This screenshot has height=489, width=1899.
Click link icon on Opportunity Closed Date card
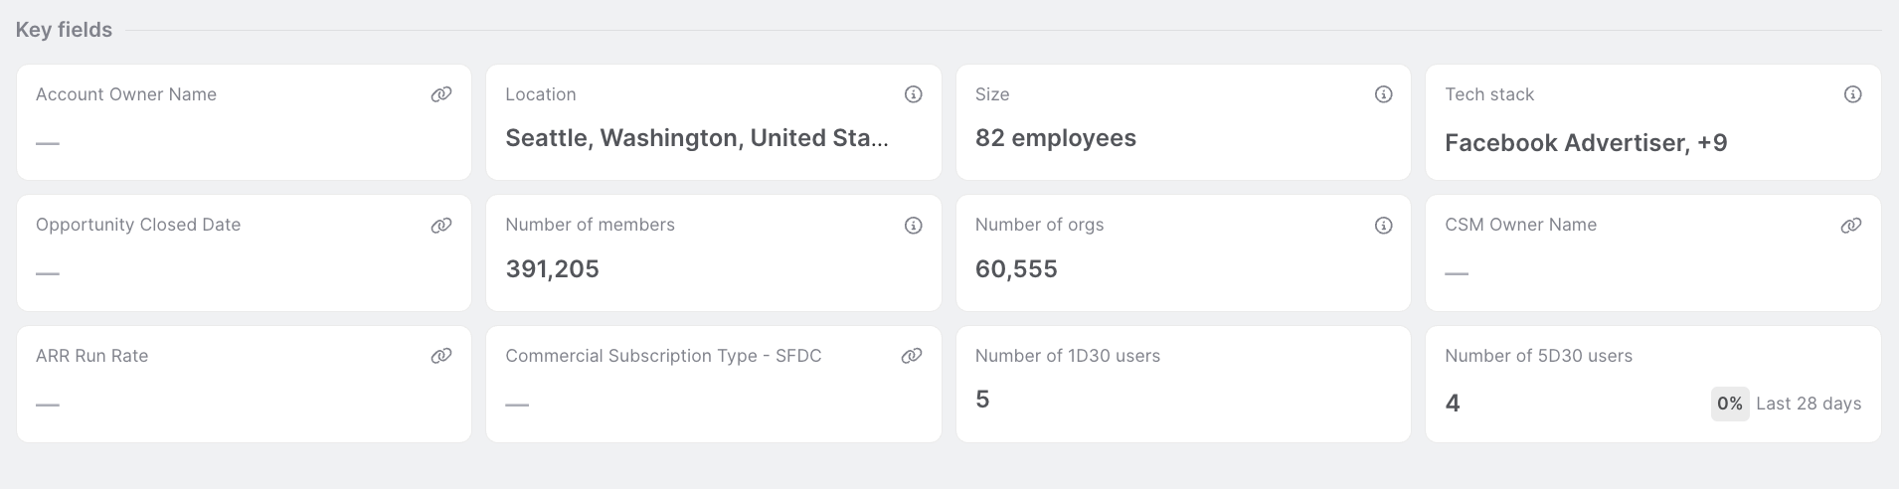click(441, 226)
